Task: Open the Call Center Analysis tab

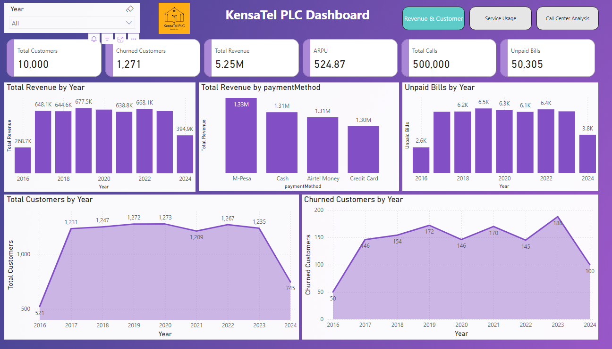Action: coord(567,18)
